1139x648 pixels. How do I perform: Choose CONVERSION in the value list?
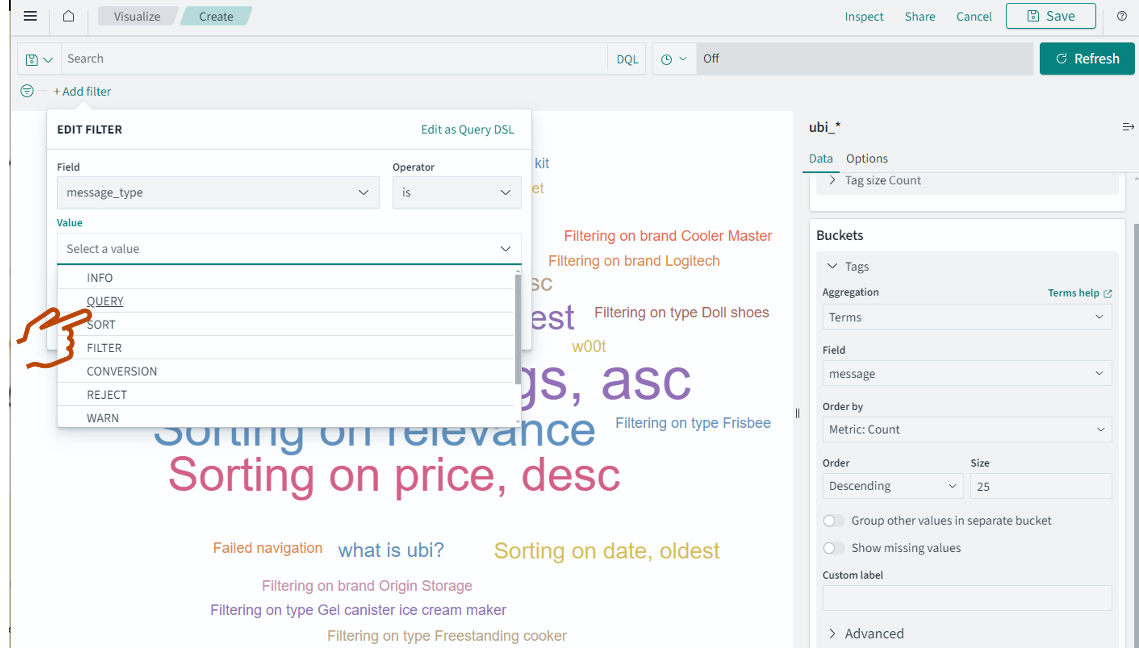(122, 371)
